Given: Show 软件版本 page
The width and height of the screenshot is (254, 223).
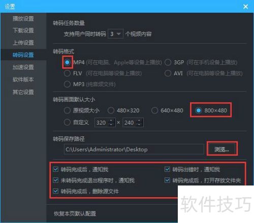Looking at the screenshot, I should (23, 80).
